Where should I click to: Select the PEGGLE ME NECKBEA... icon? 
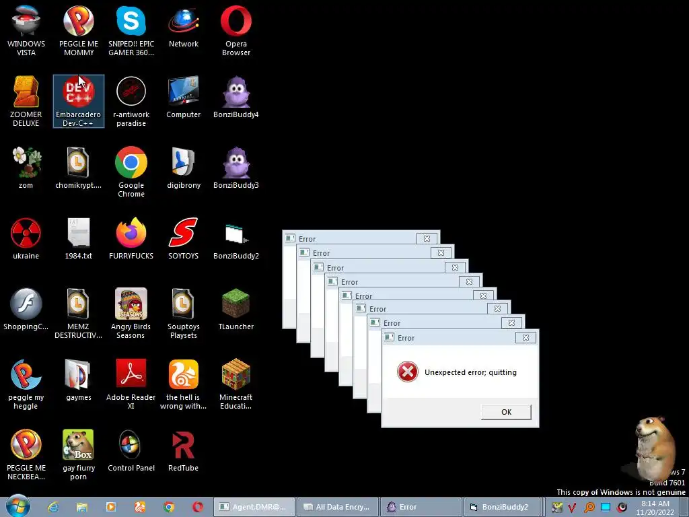click(x=26, y=456)
